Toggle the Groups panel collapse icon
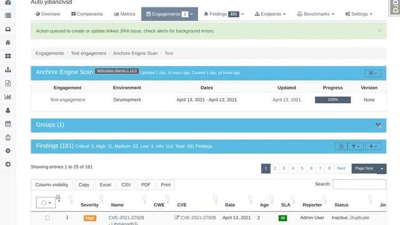Screen dimensions: 400x225 [x=378, y=125]
